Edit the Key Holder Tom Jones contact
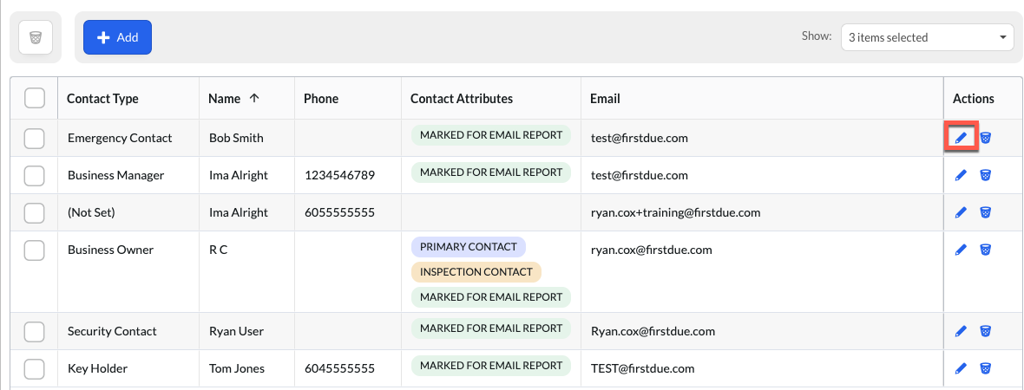 961,368
